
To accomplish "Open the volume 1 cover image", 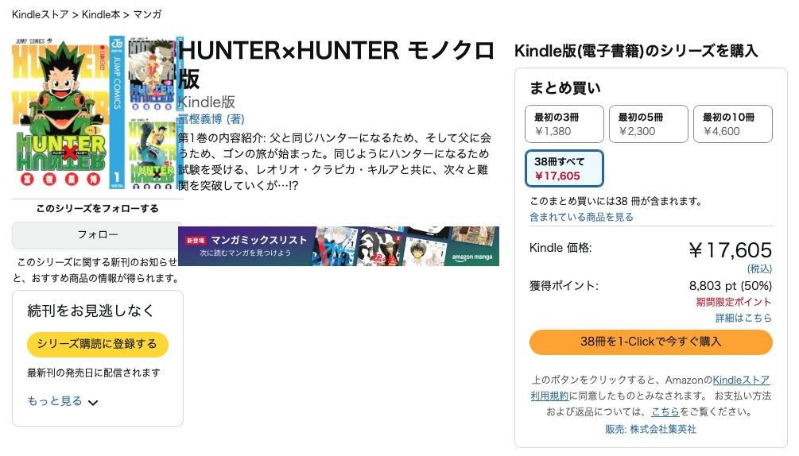I will point(68,112).
